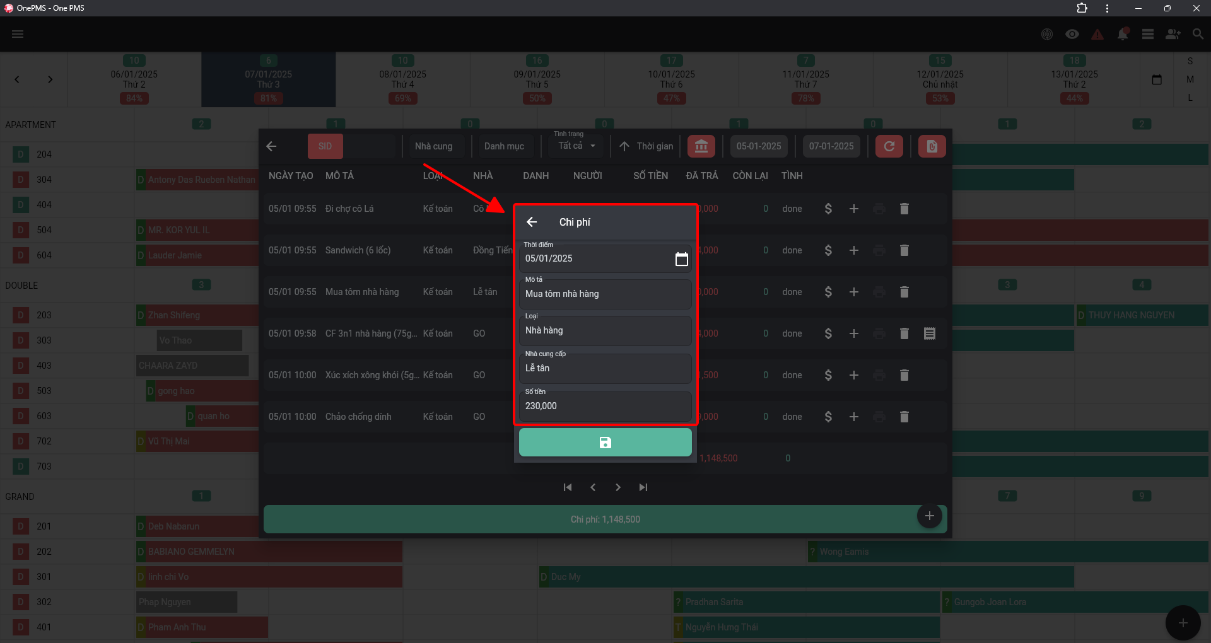Click the bank building icon button
Image resolution: width=1211 pixels, height=643 pixels.
pos(701,146)
